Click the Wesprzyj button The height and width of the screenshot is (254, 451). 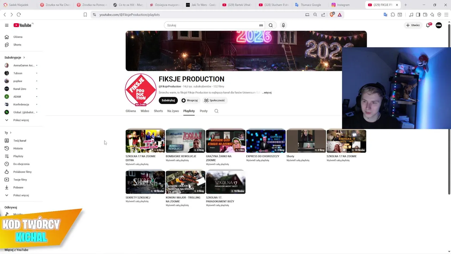point(190,101)
